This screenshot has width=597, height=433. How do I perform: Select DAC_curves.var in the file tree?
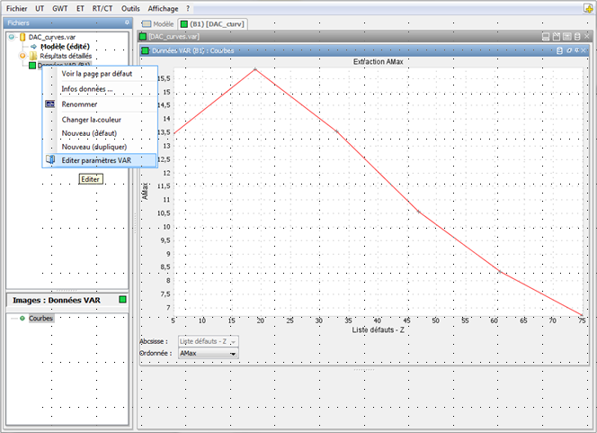(x=52, y=37)
